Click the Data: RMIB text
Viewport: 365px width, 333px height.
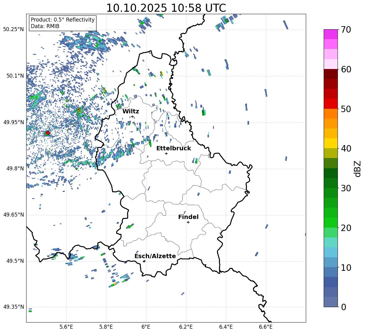click(45, 26)
